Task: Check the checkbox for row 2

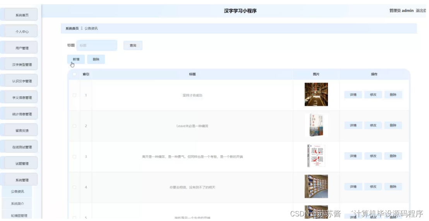Action: point(74,126)
